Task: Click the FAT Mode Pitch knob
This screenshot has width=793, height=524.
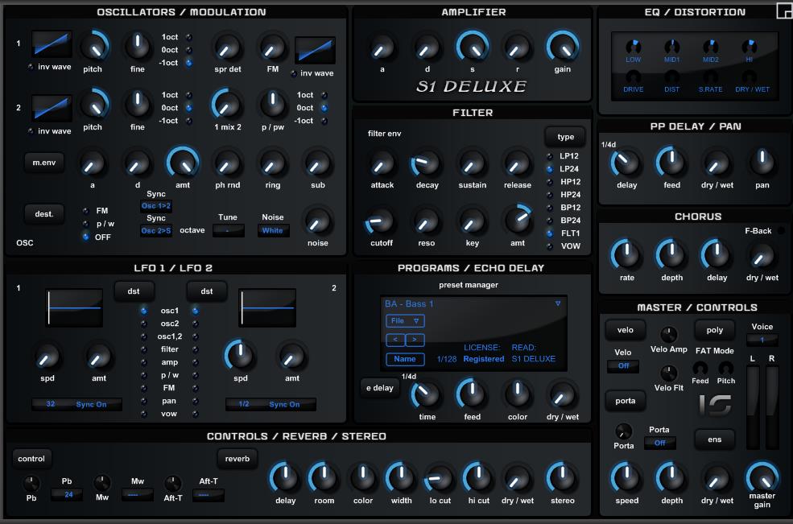Action: (725, 368)
